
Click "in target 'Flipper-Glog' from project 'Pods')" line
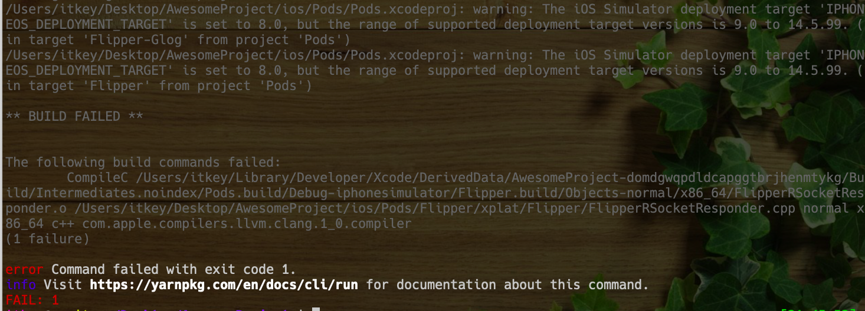pyautogui.click(x=178, y=40)
